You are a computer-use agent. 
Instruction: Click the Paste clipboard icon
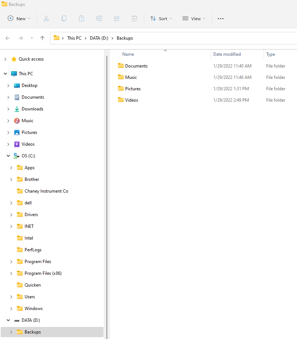pos(82,19)
